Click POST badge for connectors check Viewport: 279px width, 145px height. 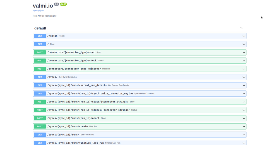point(40,61)
